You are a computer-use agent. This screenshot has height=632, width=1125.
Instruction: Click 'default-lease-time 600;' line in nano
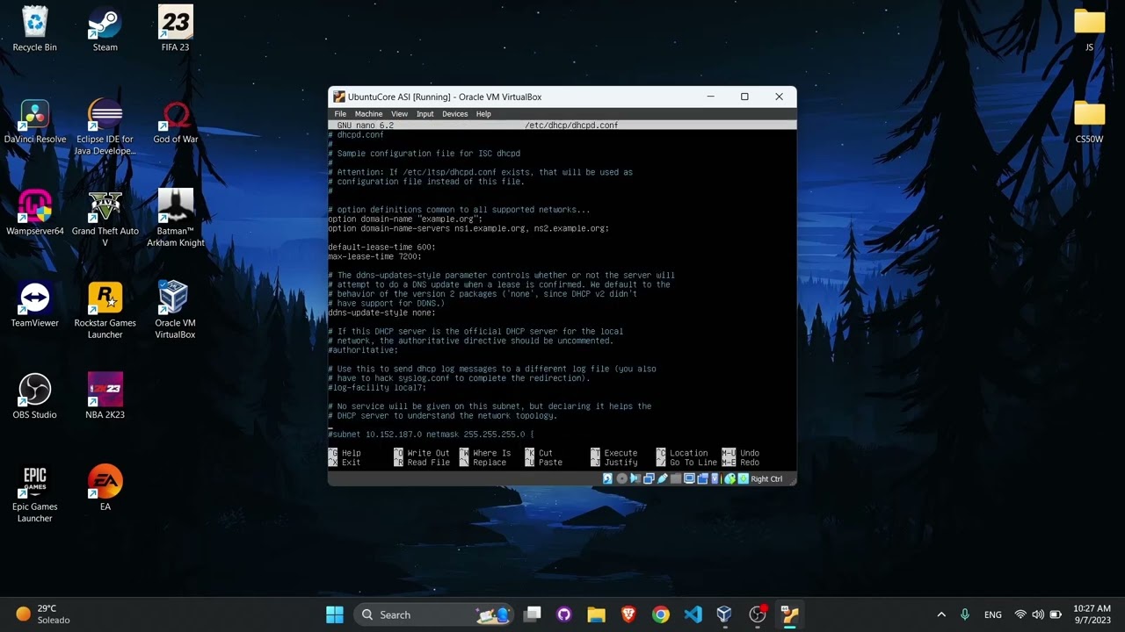[381, 248]
